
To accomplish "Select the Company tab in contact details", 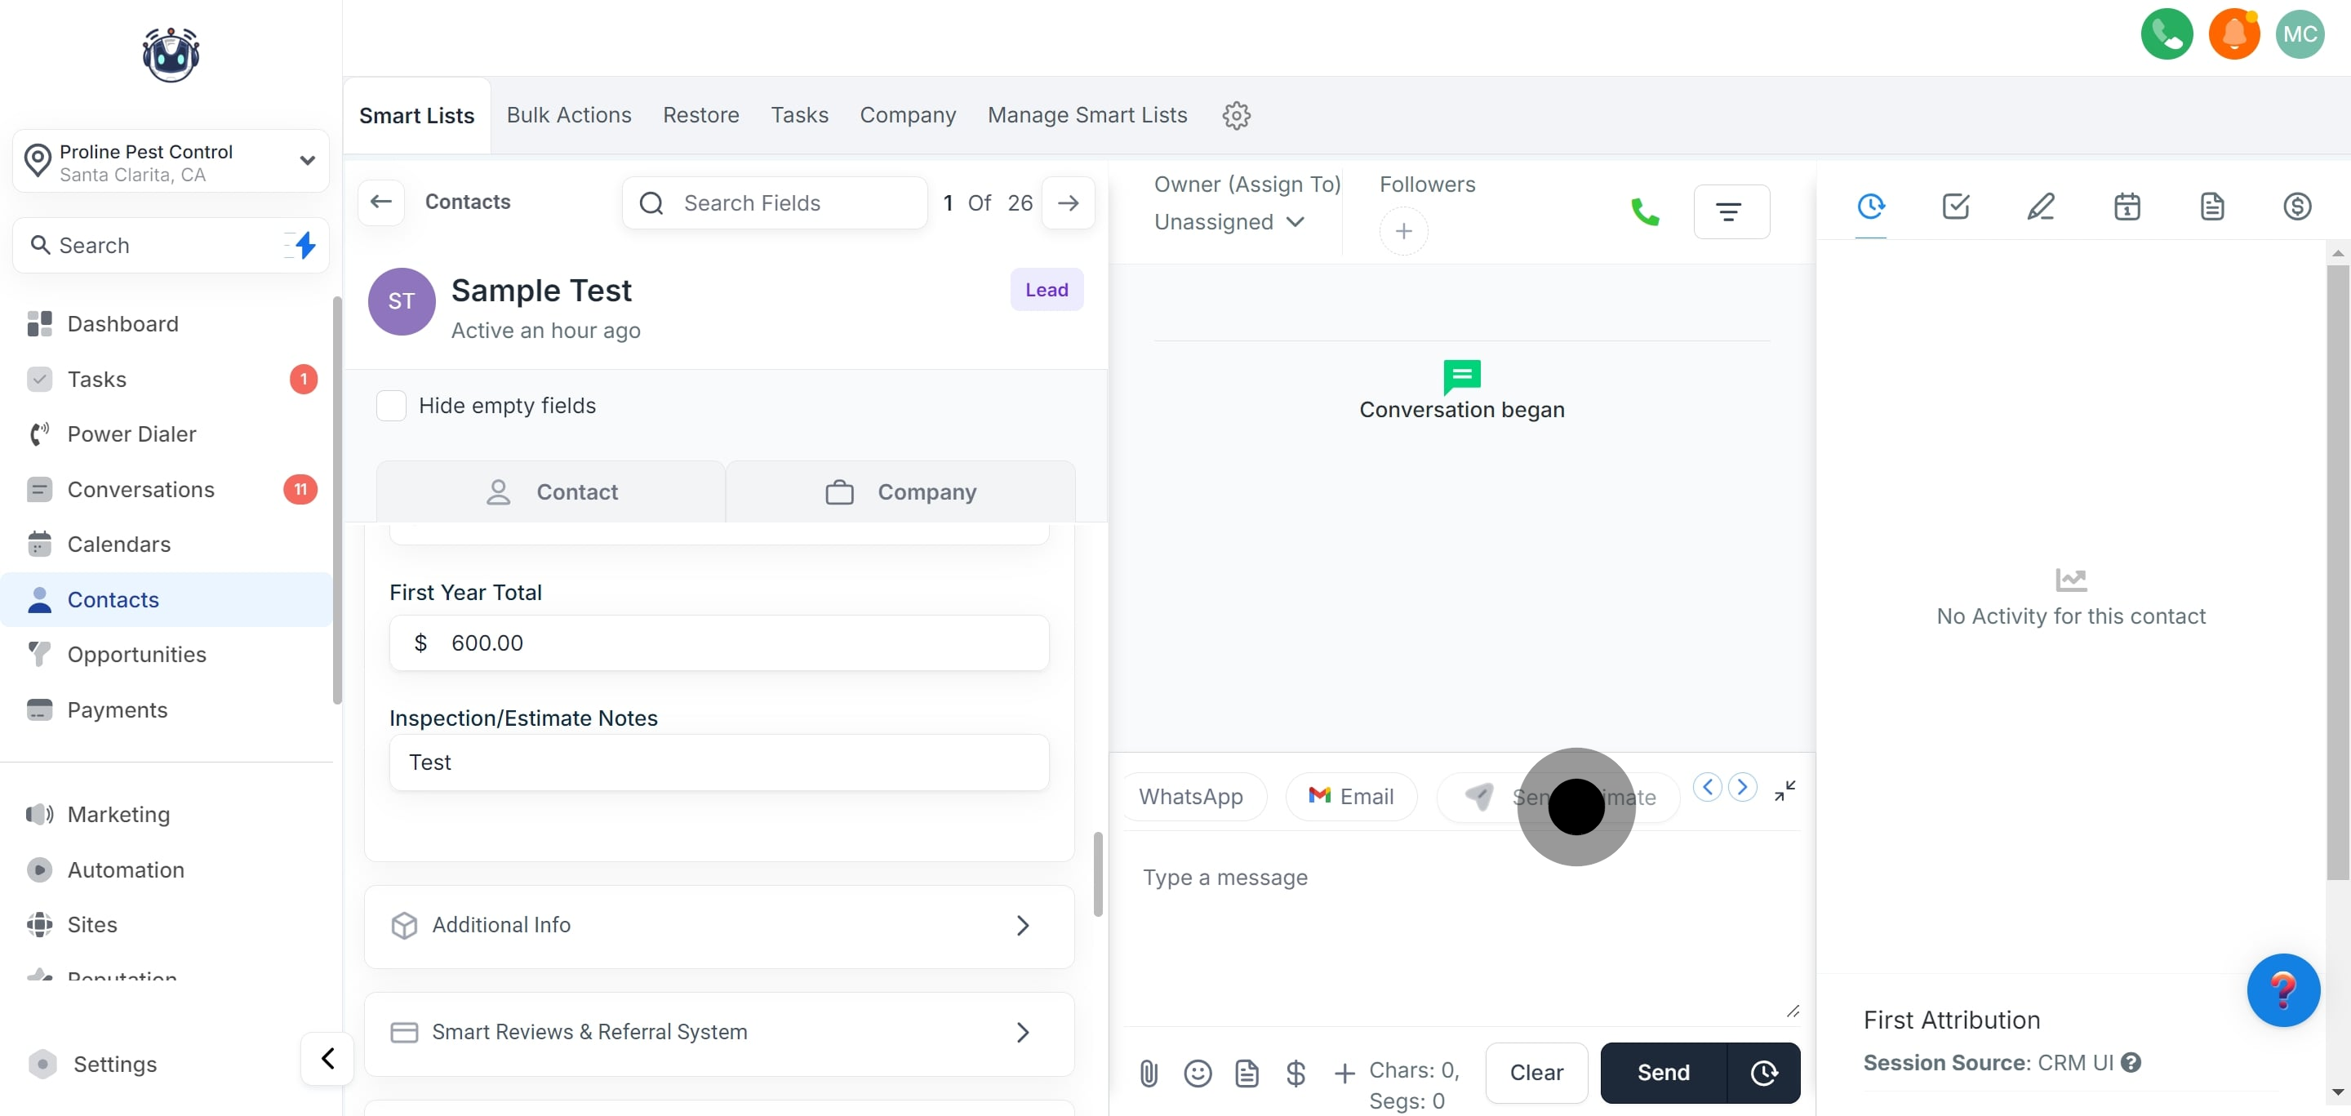I will [900, 491].
